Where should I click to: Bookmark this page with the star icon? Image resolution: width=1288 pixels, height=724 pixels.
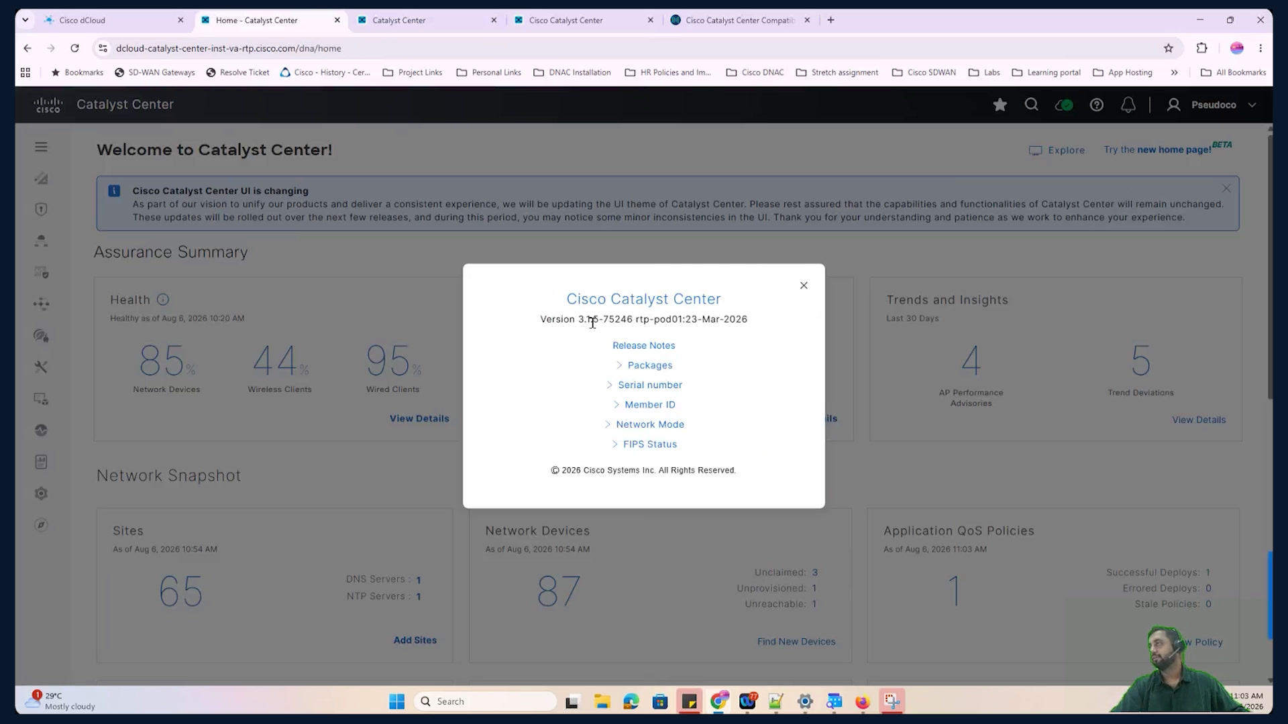click(1169, 48)
